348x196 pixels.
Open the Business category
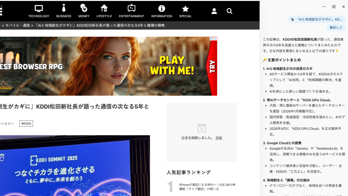click(64, 11)
